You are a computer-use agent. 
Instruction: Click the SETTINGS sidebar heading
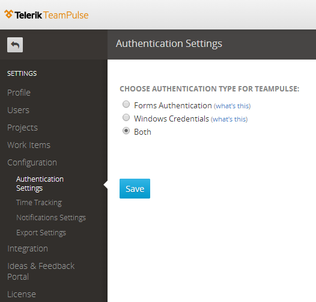[22, 73]
